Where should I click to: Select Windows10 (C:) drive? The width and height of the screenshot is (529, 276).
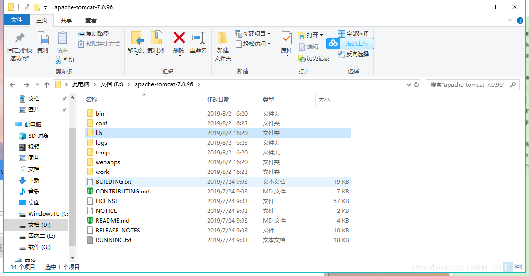tap(43, 214)
